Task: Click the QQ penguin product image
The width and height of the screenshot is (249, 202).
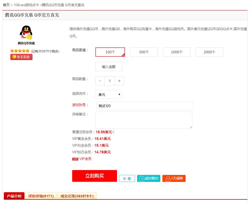Action: 26,32
